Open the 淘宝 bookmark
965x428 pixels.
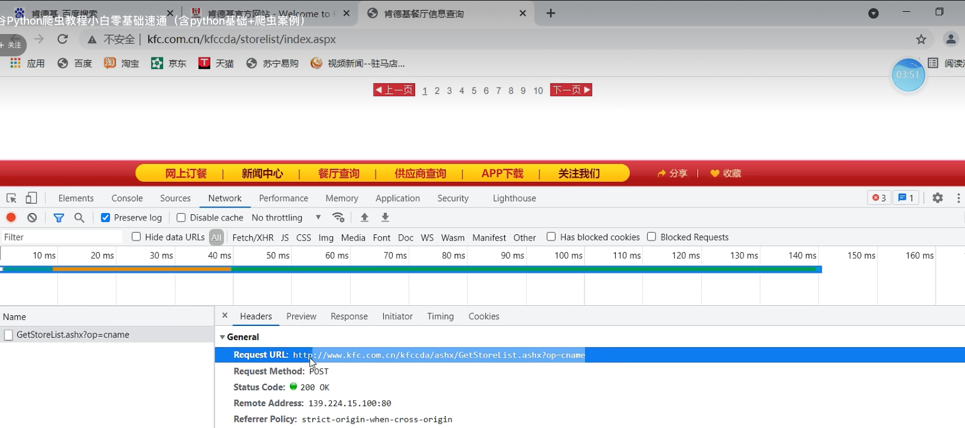tap(122, 64)
